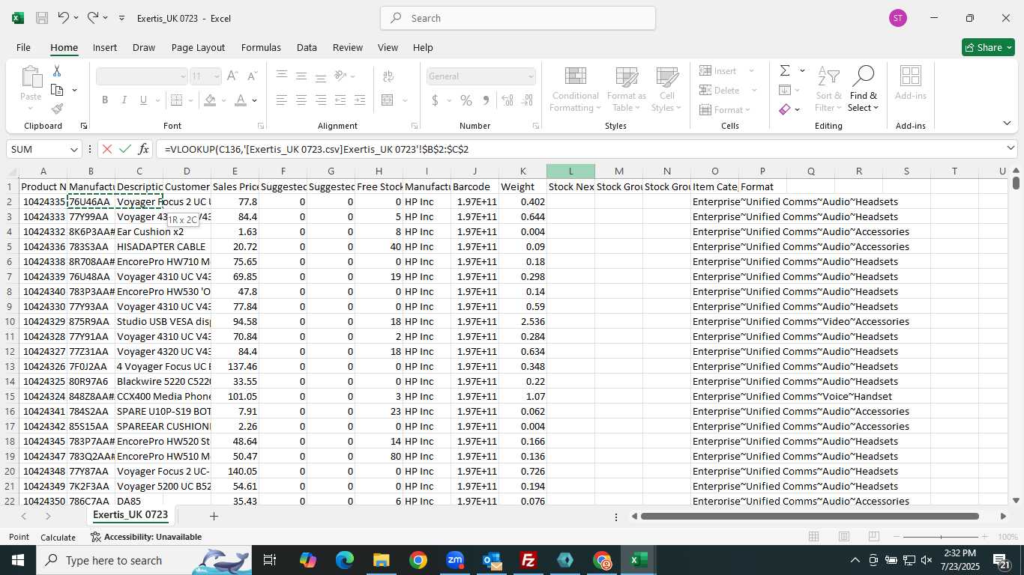Open Find & Select menu
Viewport: 1024px width, 575px height.
(863, 90)
